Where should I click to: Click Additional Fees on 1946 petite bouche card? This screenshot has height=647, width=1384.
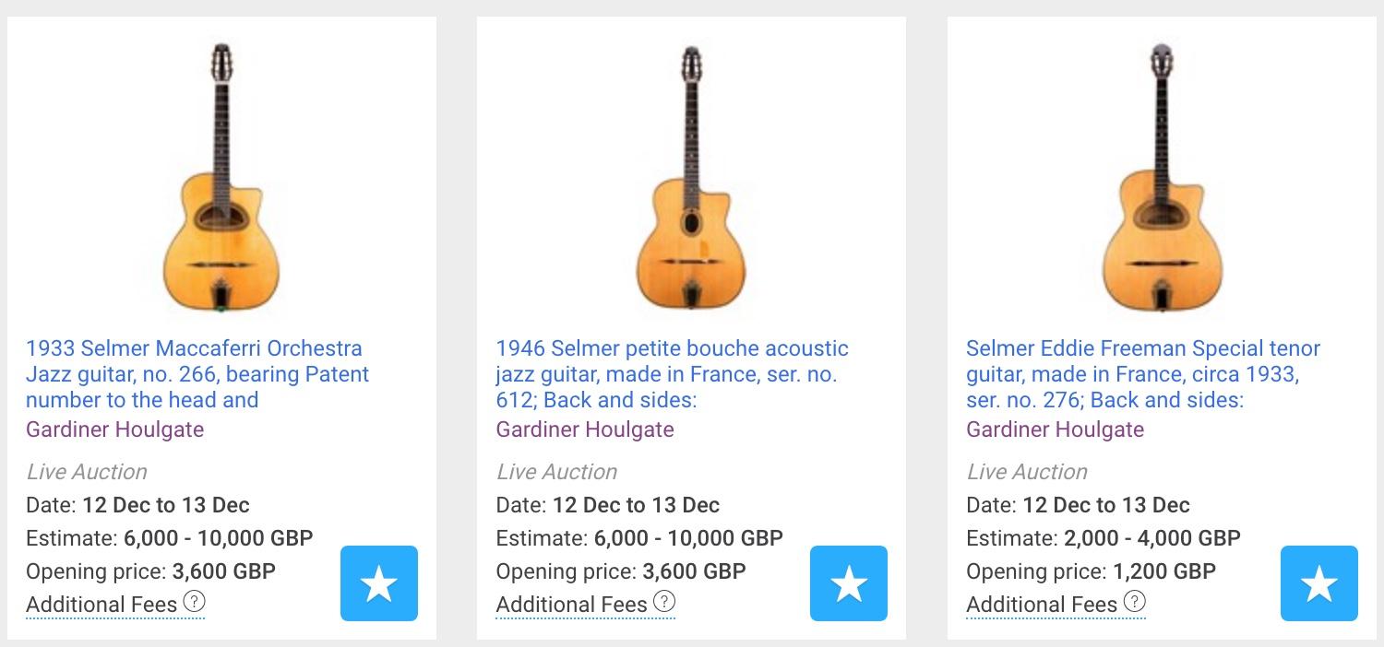571,605
